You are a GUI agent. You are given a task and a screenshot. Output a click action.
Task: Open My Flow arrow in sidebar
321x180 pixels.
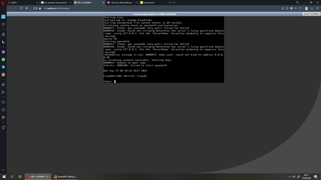(3, 92)
